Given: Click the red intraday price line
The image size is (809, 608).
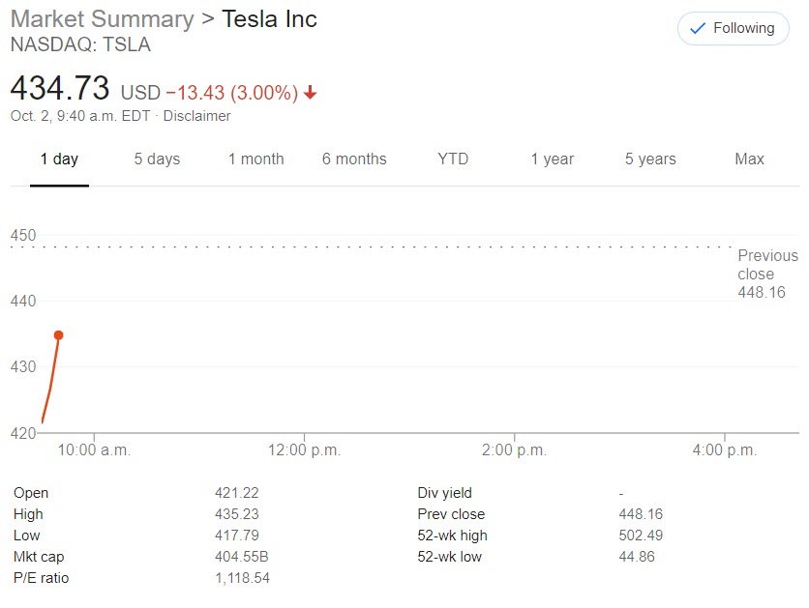Looking at the screenshot, I should [x=48, y=382].
